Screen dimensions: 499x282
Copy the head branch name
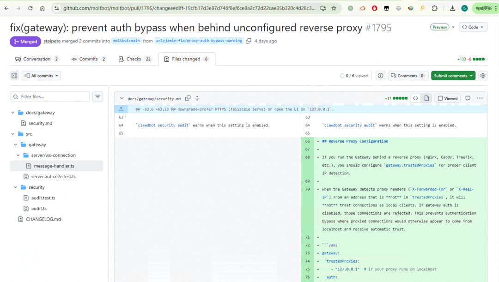pos(249,41)
